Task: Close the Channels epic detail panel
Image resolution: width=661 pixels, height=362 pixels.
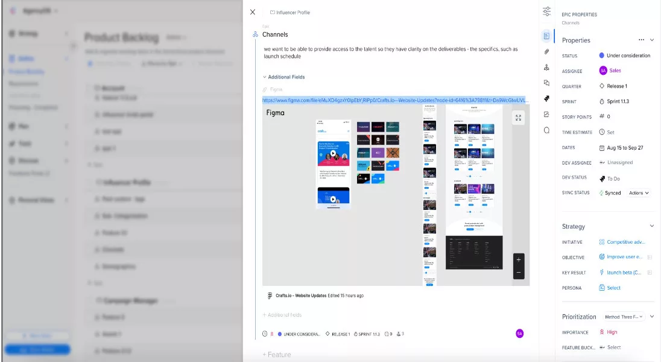Action: pos(253,12)
